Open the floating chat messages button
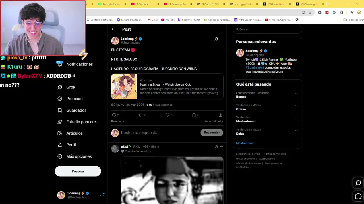364x204 pixels. [x=358, y=196]
